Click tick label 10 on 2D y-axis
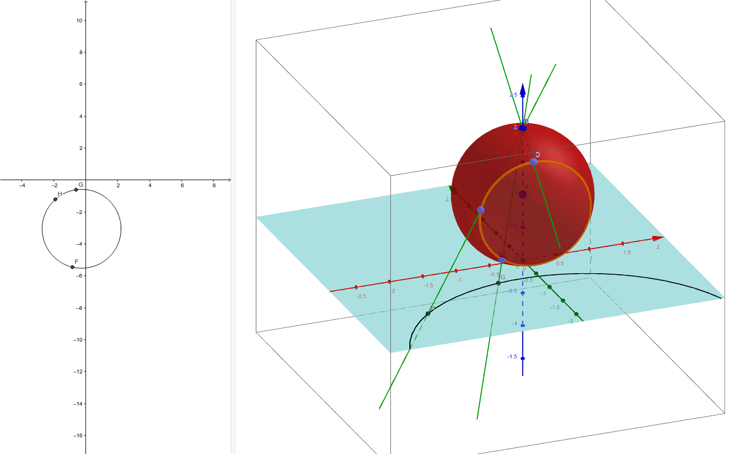The image size is (747, 455). click(79, 21)
